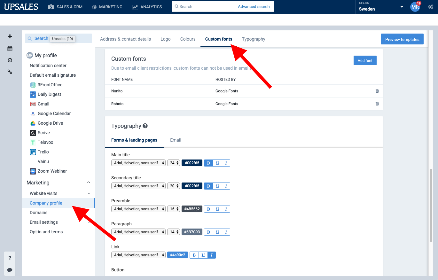Switch to the Typography tab
438x280 pixels.
[x=254, y=39]
